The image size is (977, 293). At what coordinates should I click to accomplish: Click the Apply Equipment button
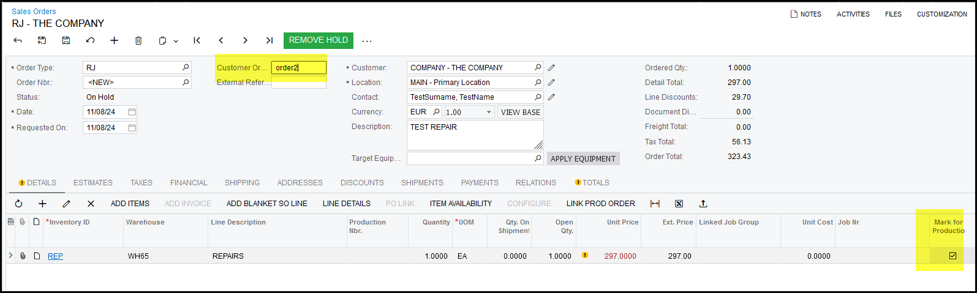583,159
